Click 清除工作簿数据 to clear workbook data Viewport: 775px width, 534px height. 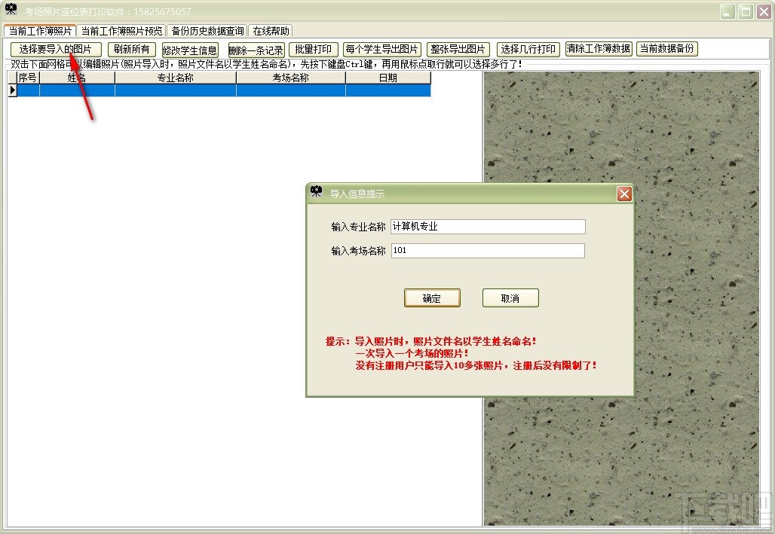(x=599, y=48)
